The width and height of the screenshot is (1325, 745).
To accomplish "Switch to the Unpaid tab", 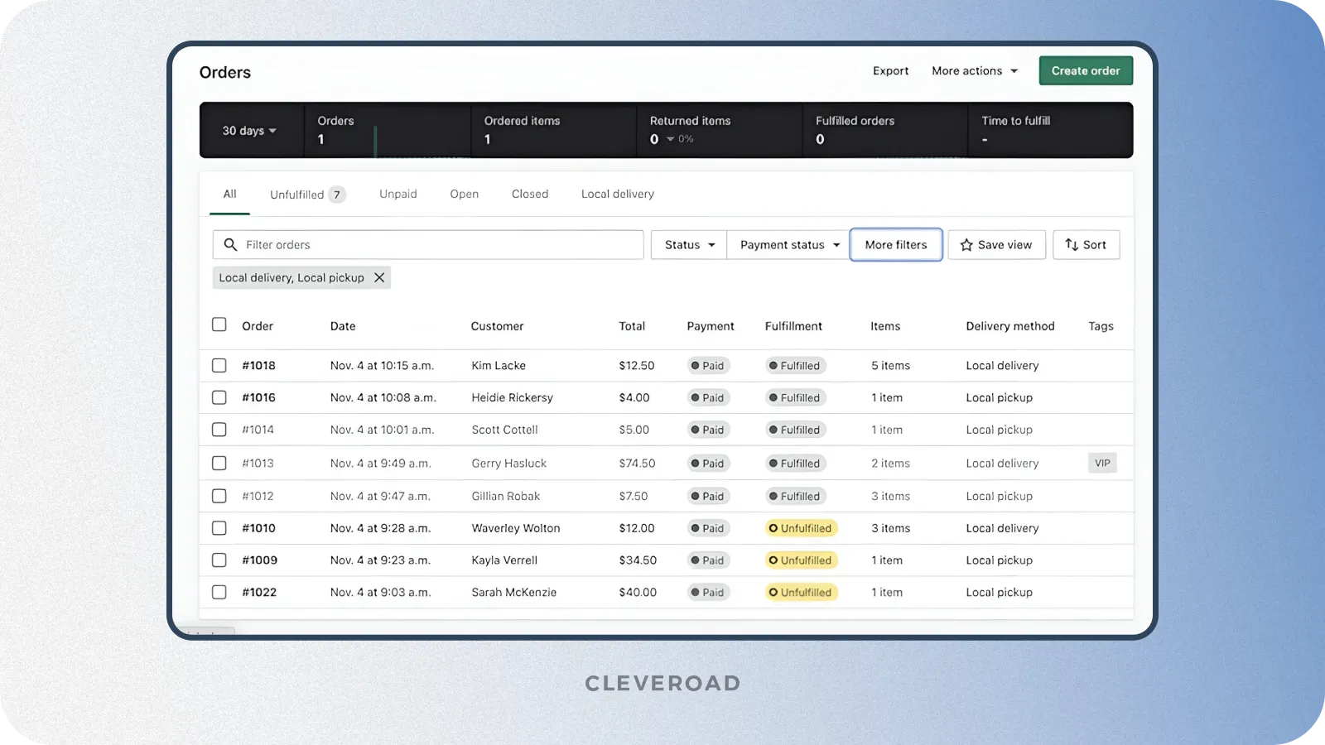I will click(x=398, y=195).
